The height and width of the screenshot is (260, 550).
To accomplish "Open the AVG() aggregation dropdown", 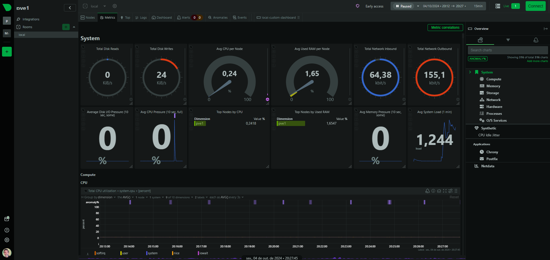I will tap(126, 197).
